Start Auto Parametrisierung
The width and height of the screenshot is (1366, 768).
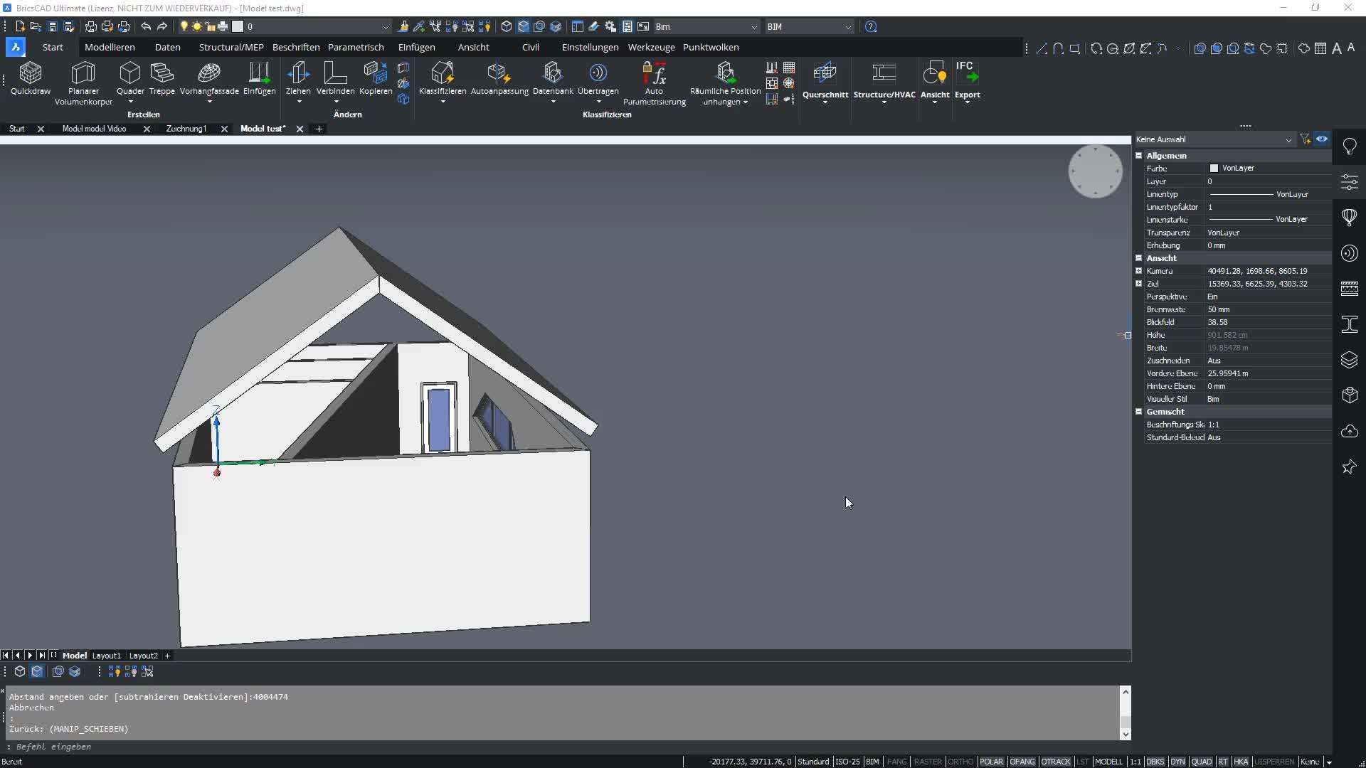[654, 83]
